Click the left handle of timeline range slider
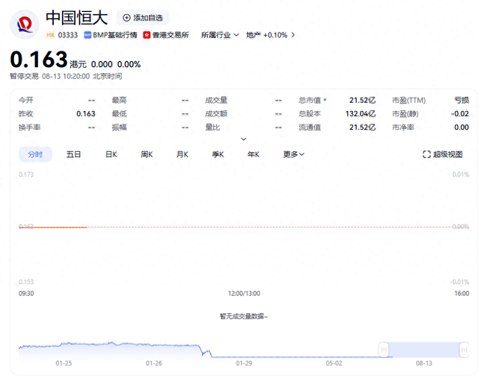478x378 pixels. [x=383, y=349]
